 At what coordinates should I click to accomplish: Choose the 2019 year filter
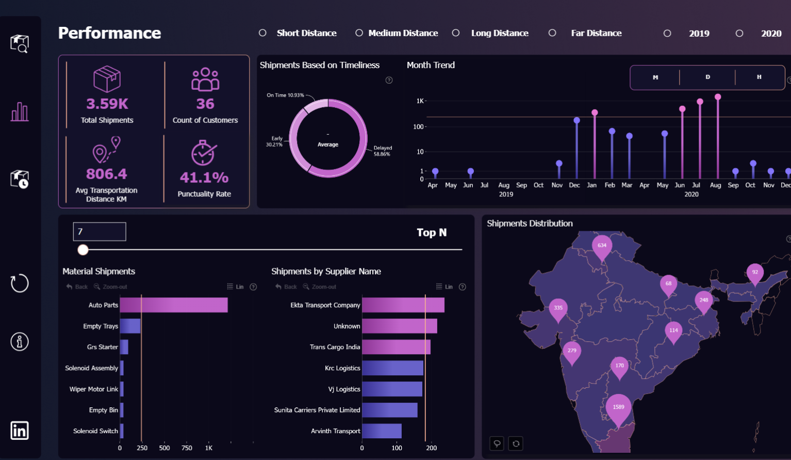[x=667, y=34]
